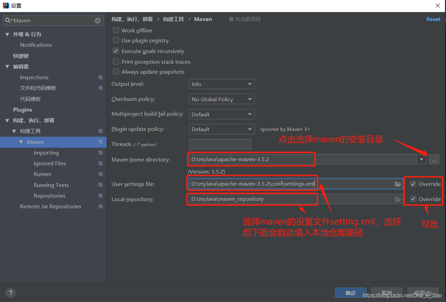The height and width of the screenshot is (302, 446).
Task: Close the 设置 dialog window
Action: tap(438, 6)
